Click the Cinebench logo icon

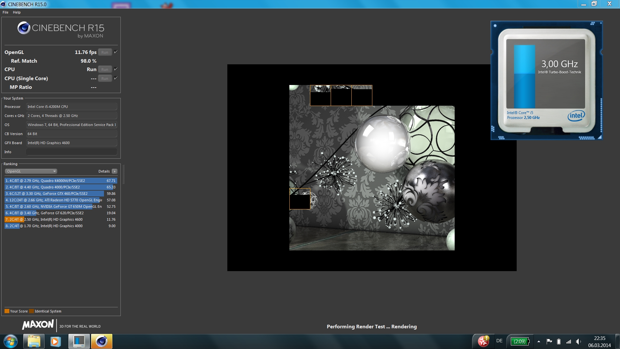[x=24, y=28]
